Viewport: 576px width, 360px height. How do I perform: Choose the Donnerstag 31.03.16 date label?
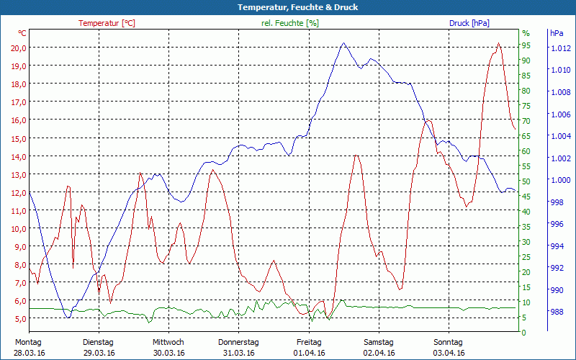tap(238, 347)
